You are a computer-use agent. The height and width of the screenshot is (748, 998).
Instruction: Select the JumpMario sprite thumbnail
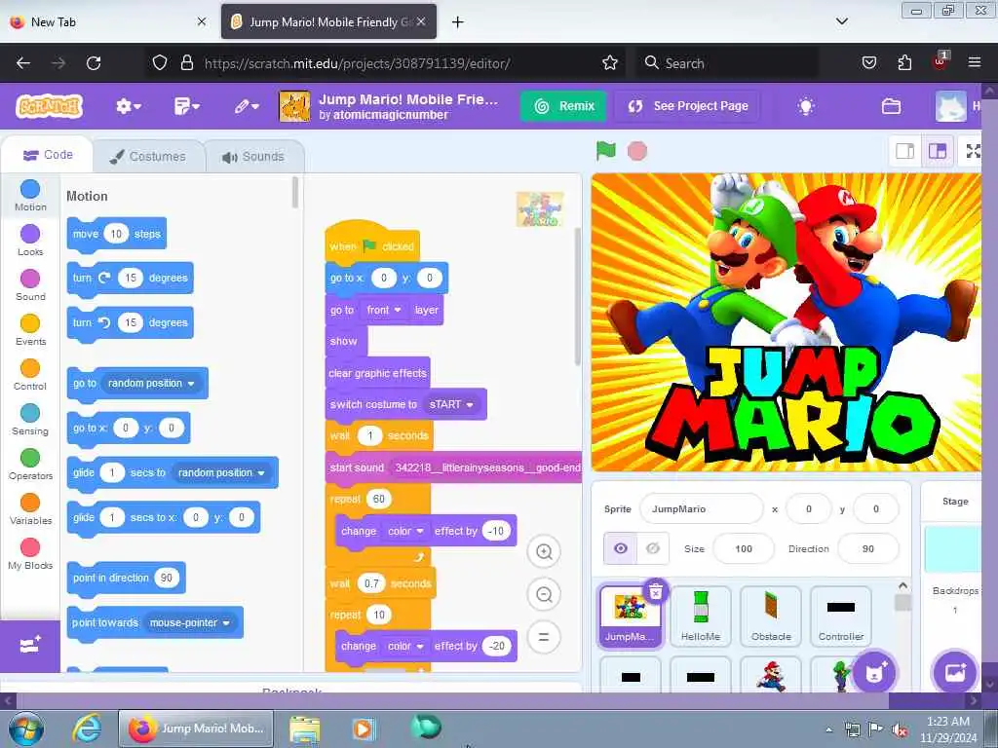coord(629,617)
